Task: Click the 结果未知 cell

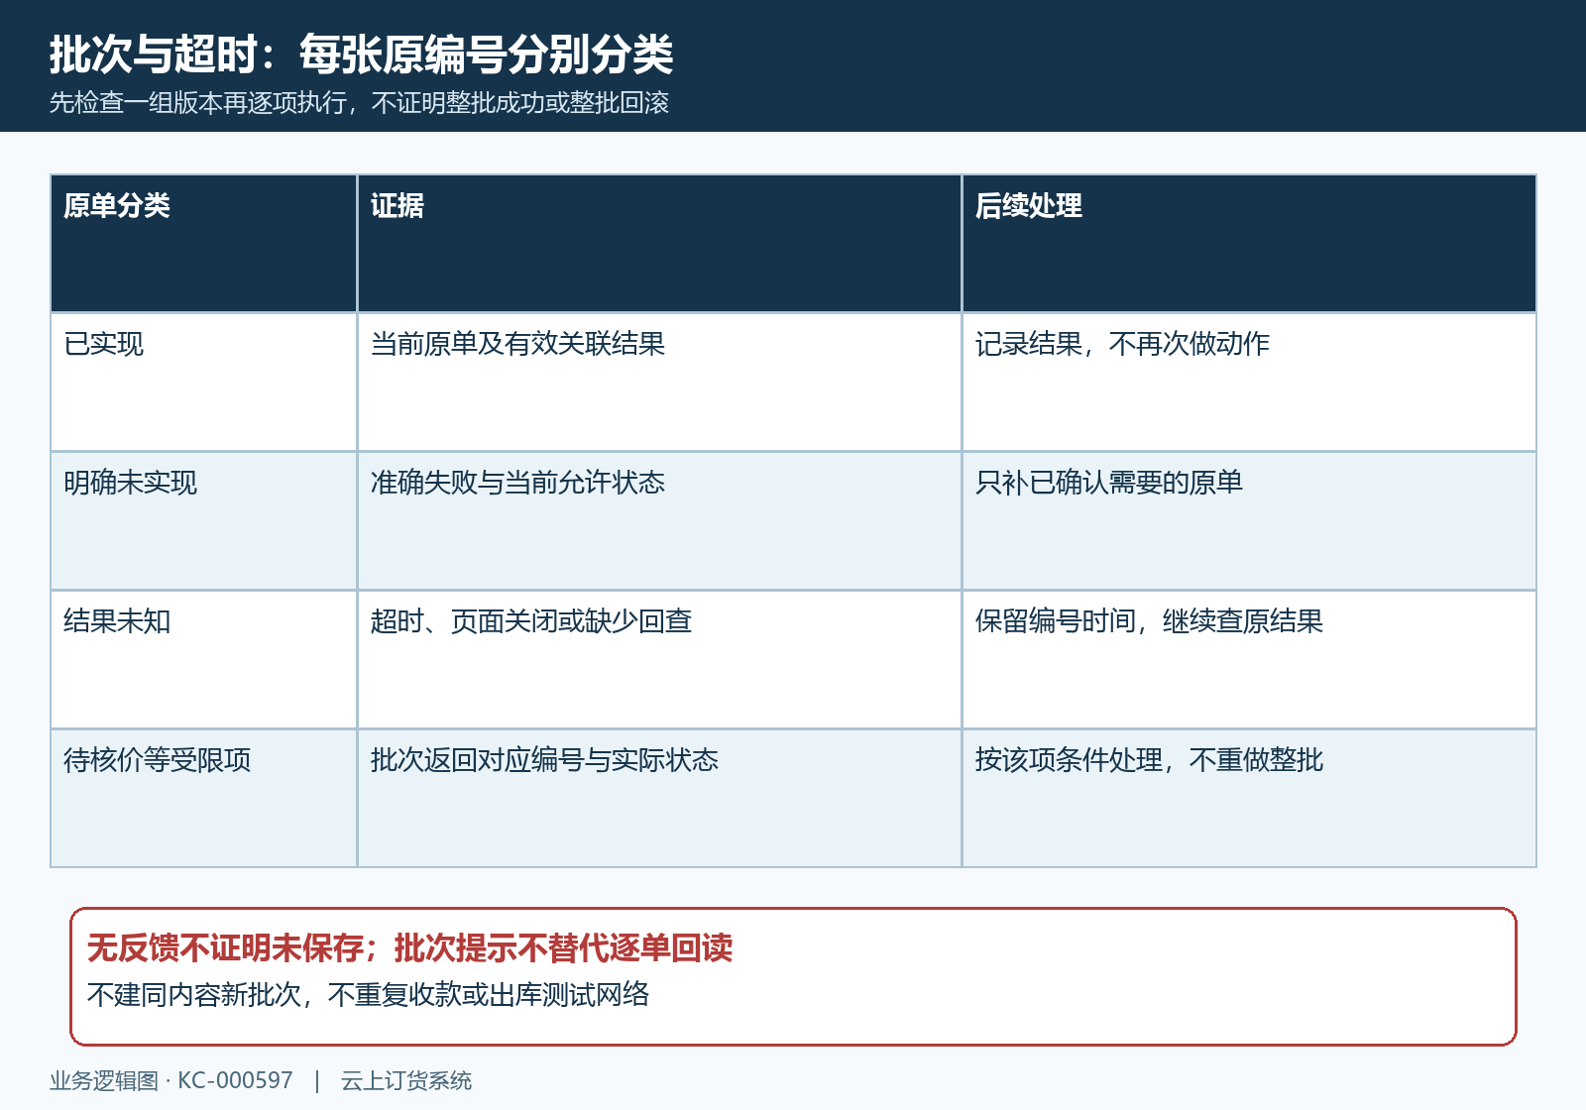Action: pos(203,660)
